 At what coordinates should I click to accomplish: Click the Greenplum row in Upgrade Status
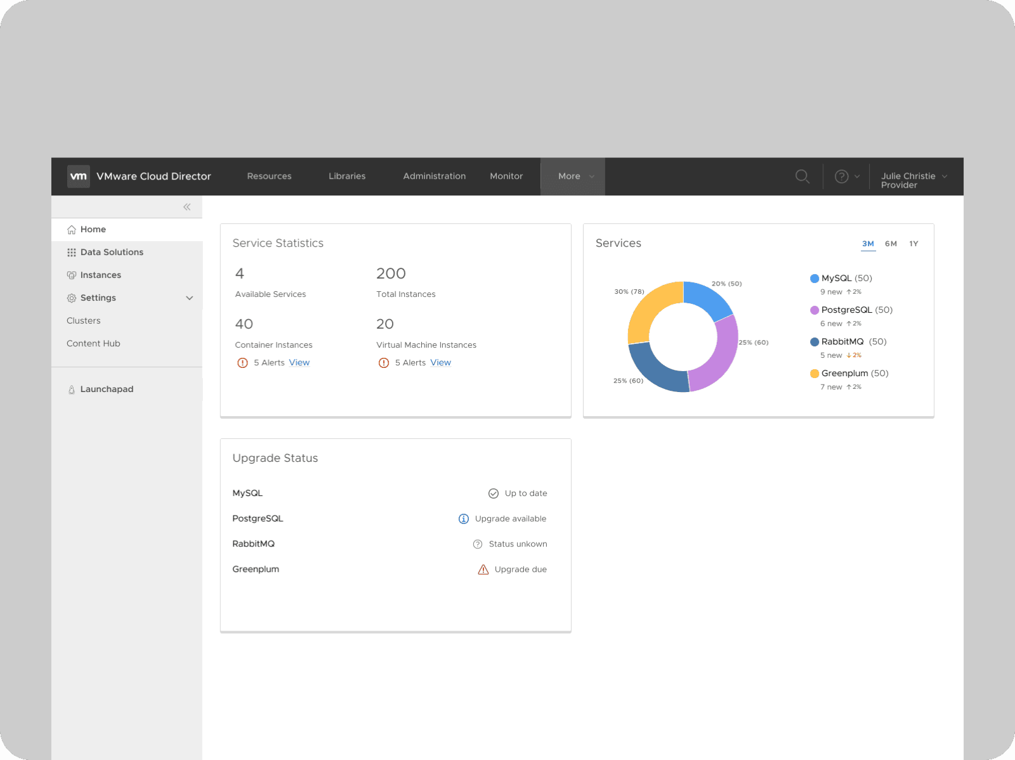point(390,570)
